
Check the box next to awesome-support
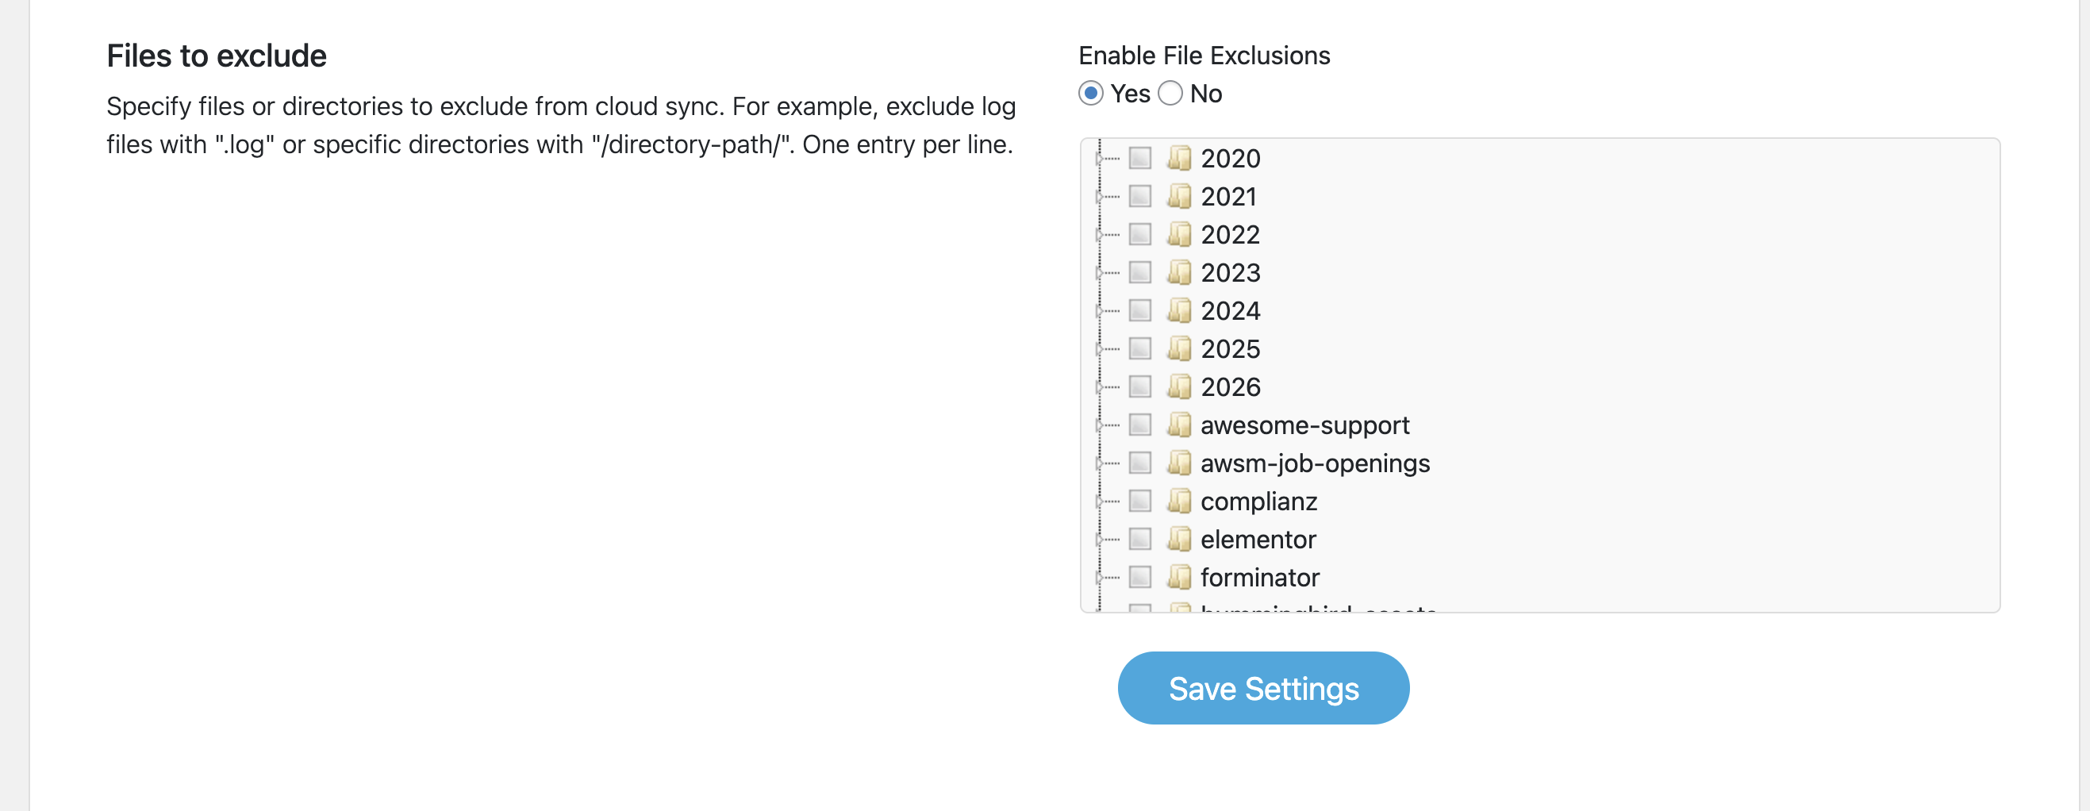(x=1140, y=424)
